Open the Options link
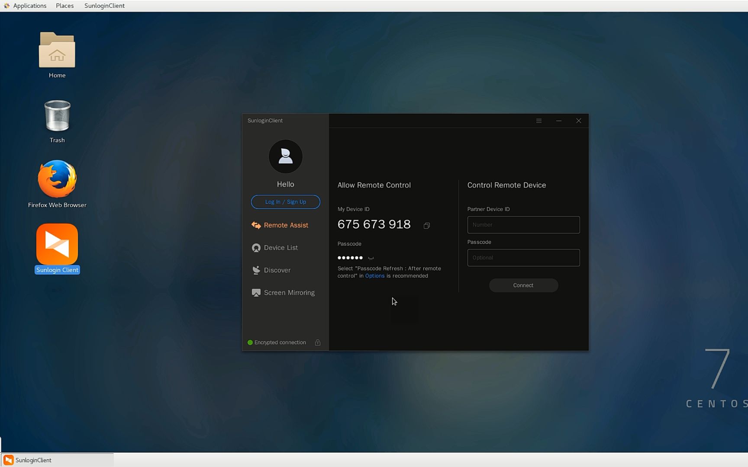 [x=375, y=276]
